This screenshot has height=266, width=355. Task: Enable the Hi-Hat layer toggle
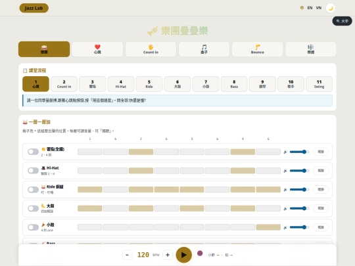click(33, 171)
